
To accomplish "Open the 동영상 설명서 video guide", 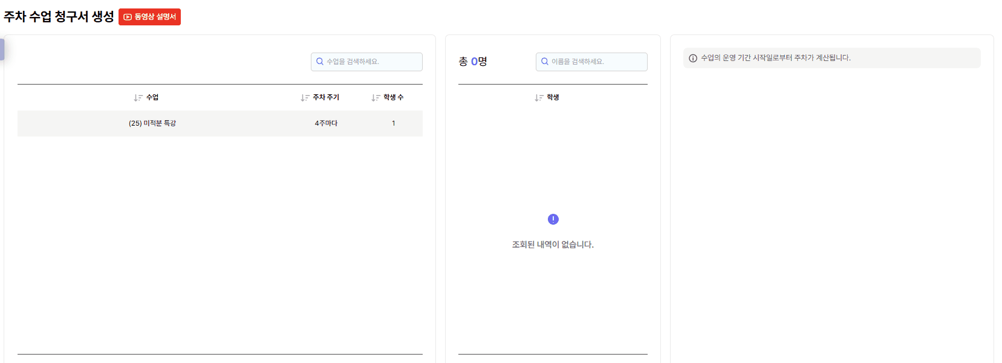I will (149, 17).
